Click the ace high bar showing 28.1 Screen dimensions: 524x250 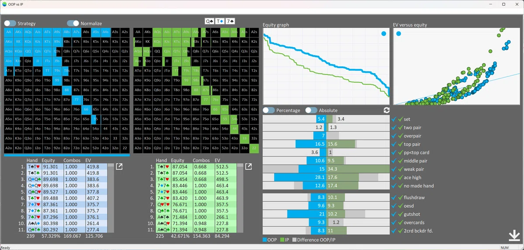pos(300,178)
